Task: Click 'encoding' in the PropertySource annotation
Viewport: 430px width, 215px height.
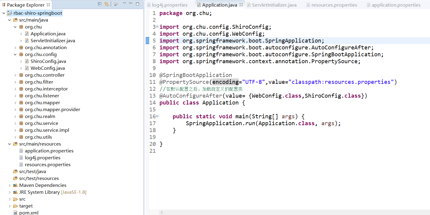Action: pyautogui.click(x=226, y=82)
